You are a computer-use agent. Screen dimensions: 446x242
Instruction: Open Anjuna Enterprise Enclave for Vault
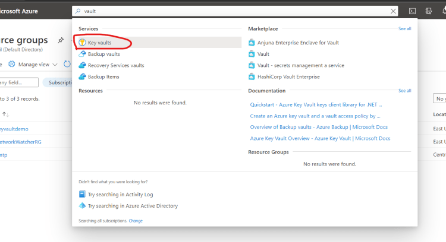click(x=298, y=43)
